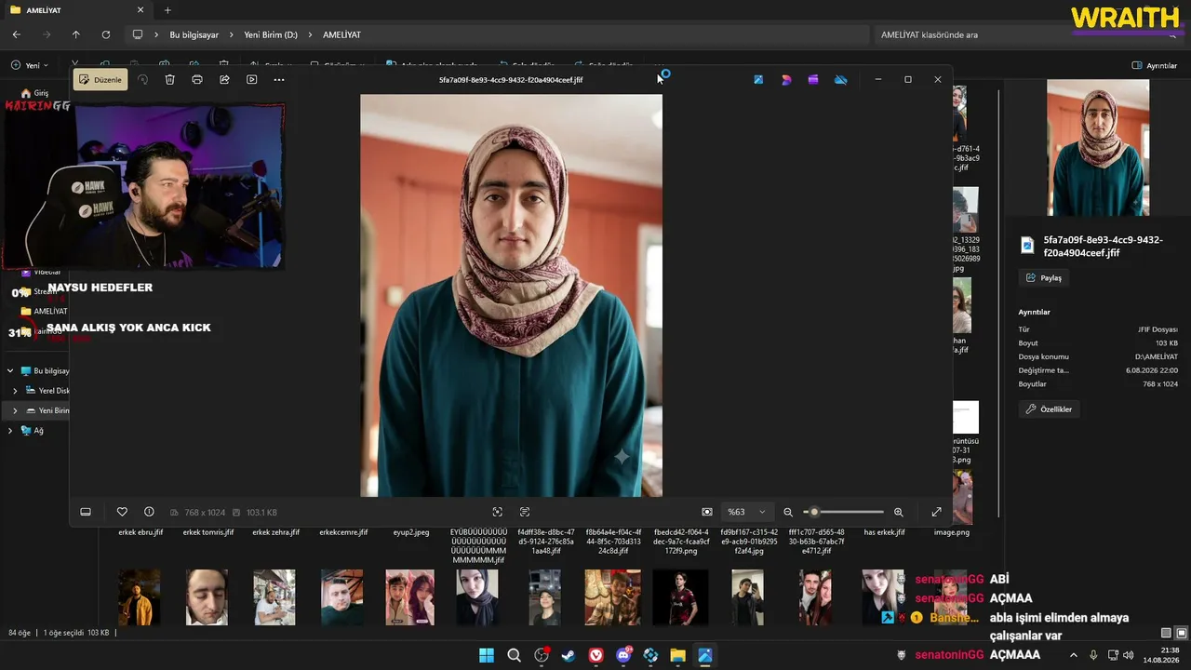
Task: Expand the Ağ network tree node
Action: pyautogui.click(x=10, y=431)
